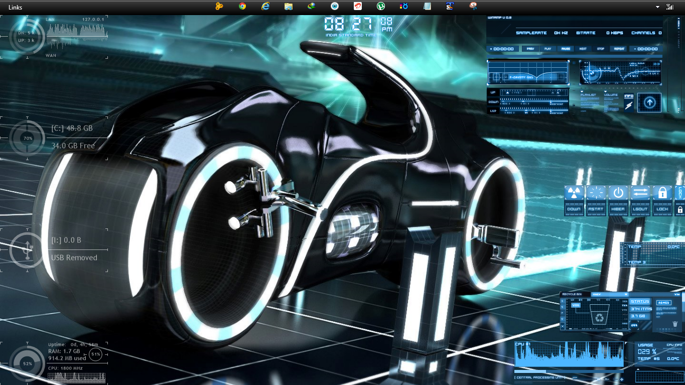Expand the Winamp VOLUME section

[x=611, y=94]
